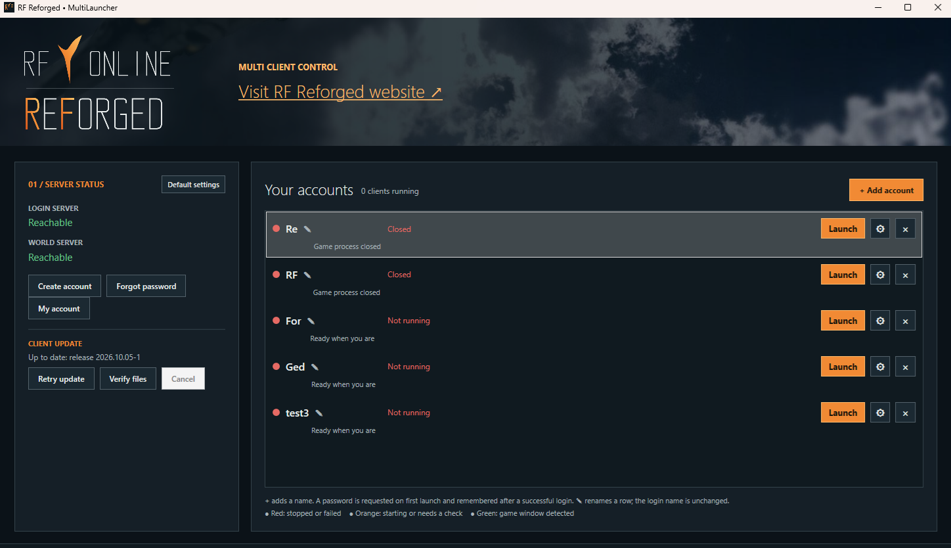
Task: Delete the Ged account row
Action: click(x=905, y=367)
